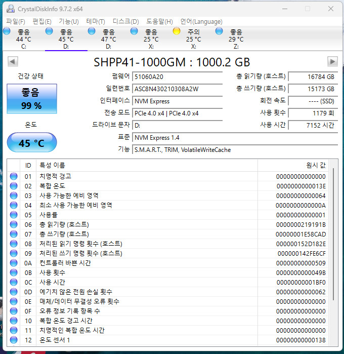Screen dimensions: 344x354
Task: Select attribute row 01 치명적 경고
Action: (x=168, y=177)
